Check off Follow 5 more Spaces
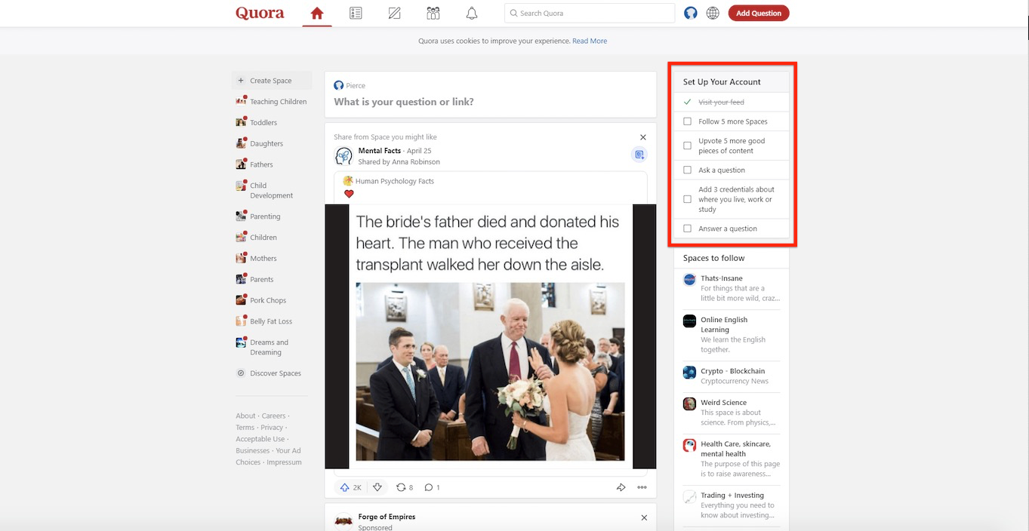 [x=687, y=121]
